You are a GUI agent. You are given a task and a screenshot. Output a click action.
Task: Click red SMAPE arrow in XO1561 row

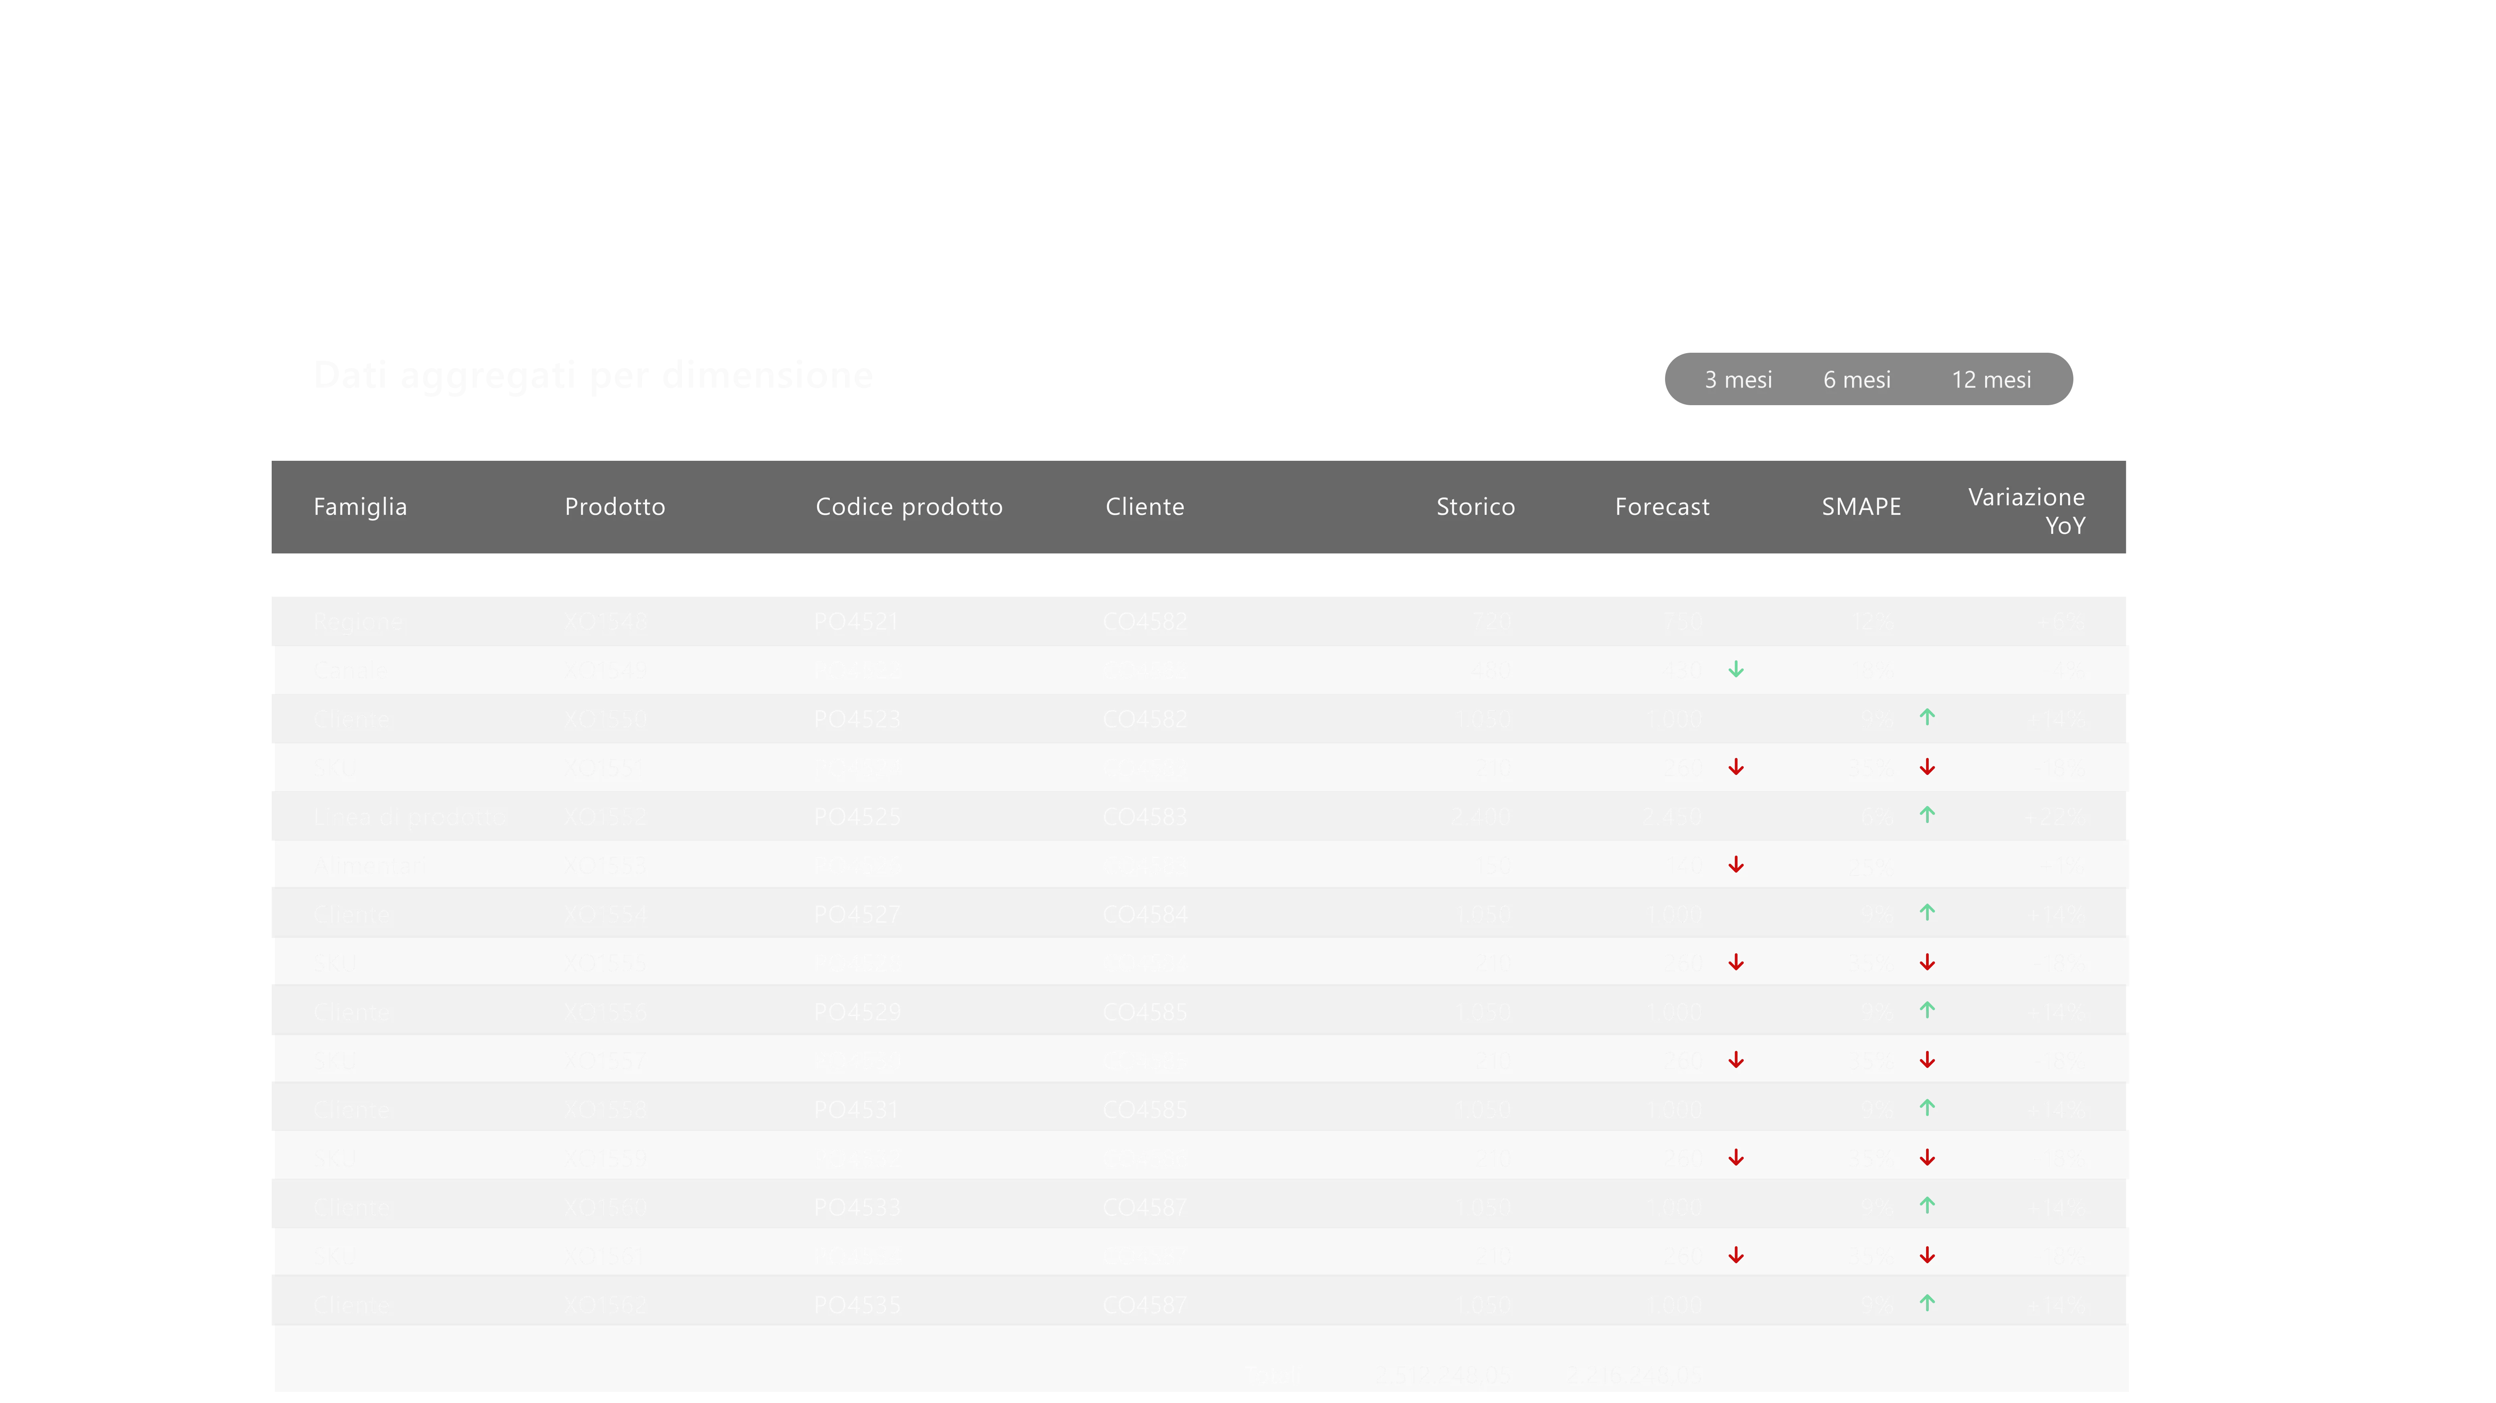[x=1926, y=1256]
